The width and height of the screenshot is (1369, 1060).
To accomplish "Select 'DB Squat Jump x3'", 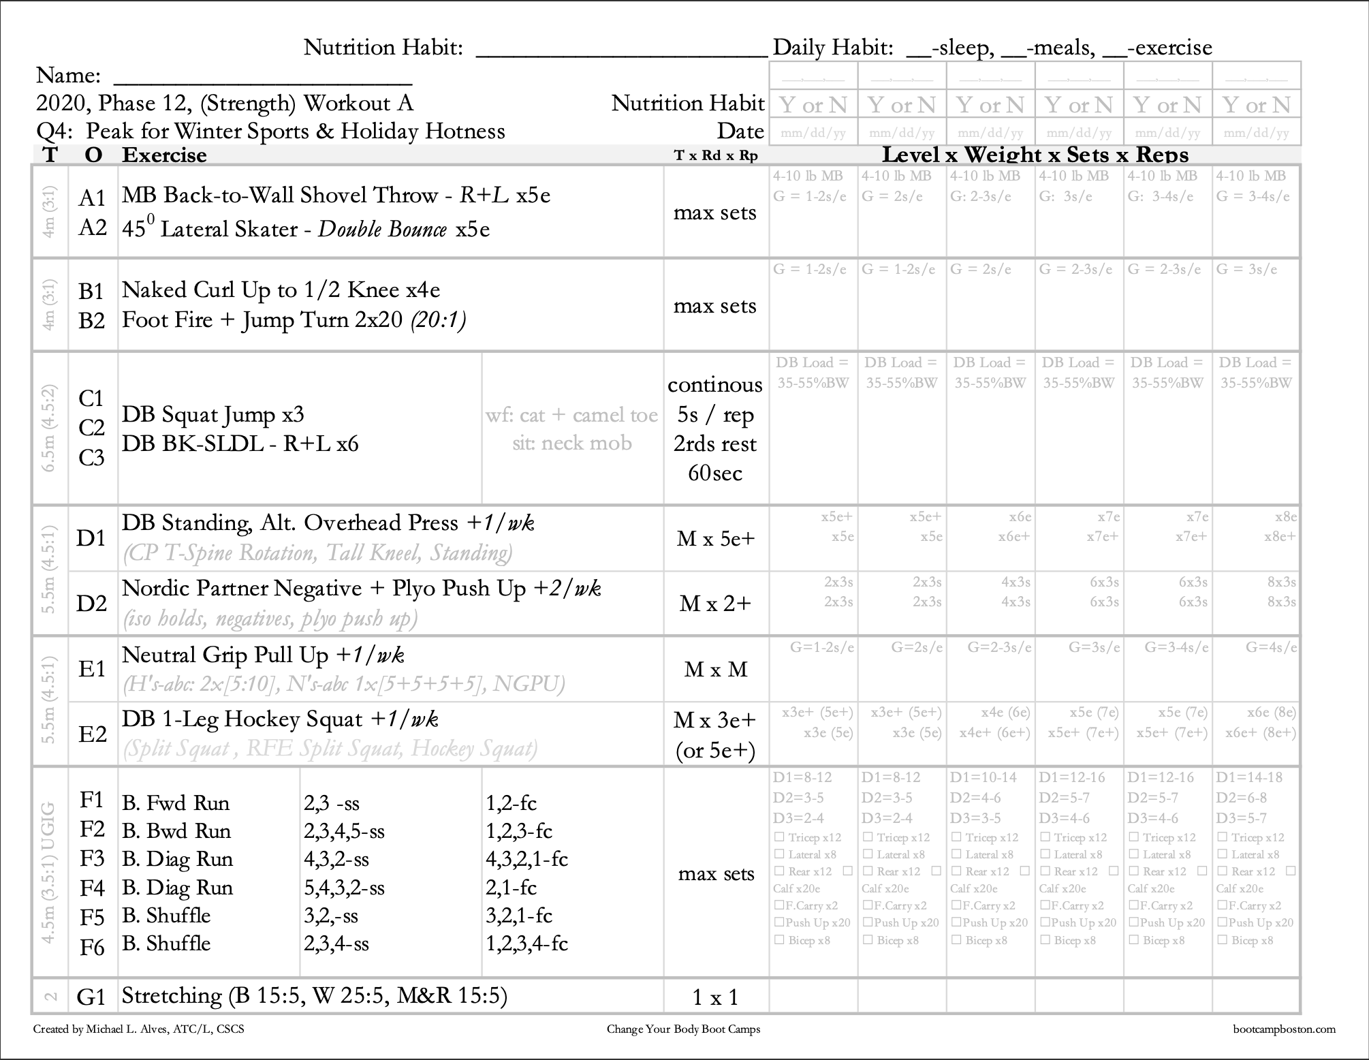I will 213,415.
